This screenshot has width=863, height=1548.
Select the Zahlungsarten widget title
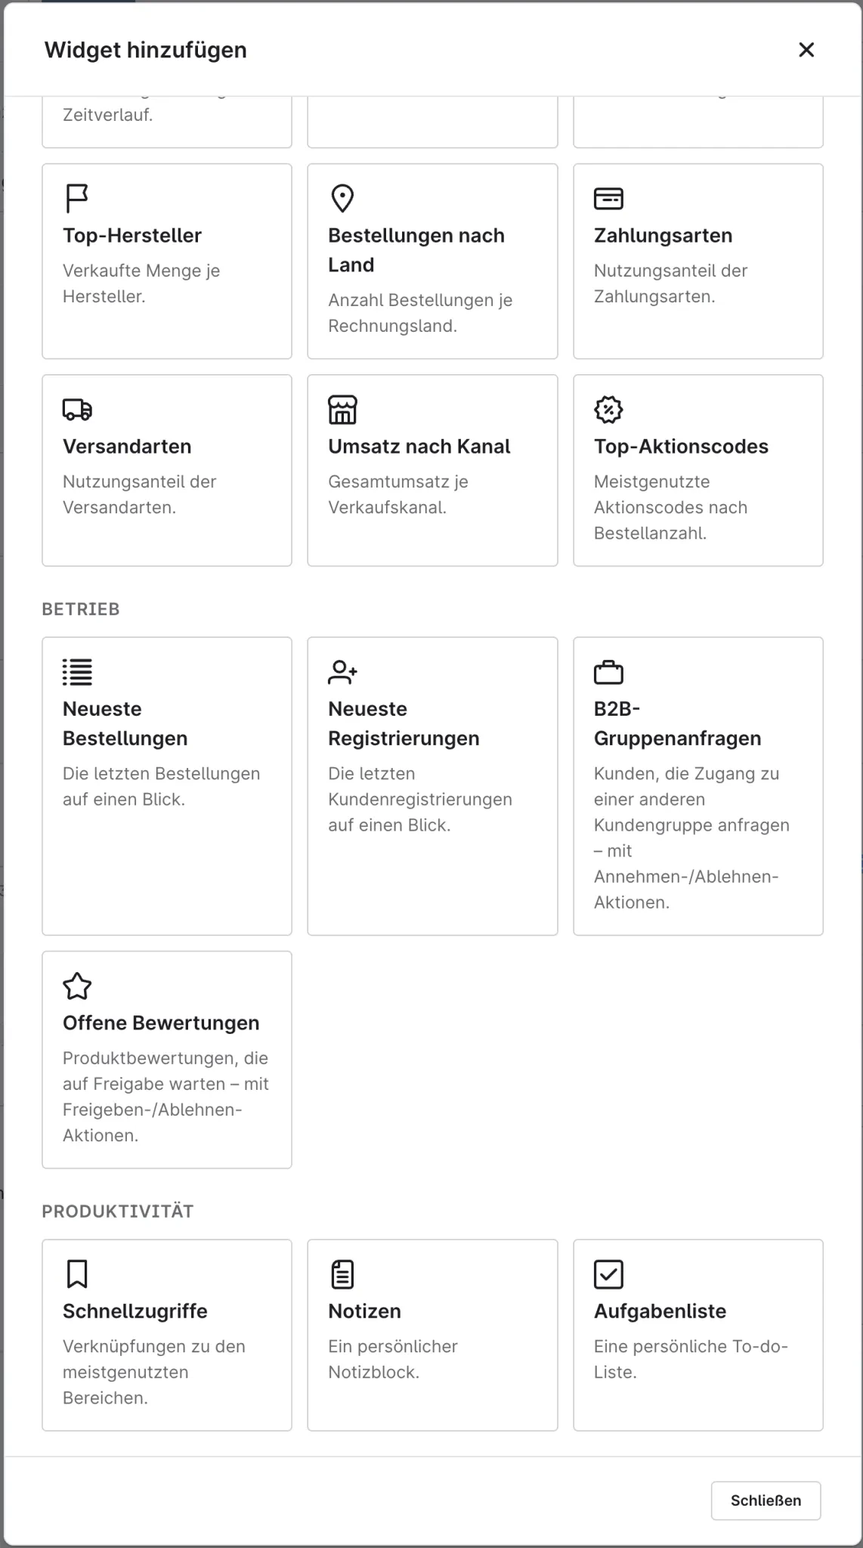(663, 236)
